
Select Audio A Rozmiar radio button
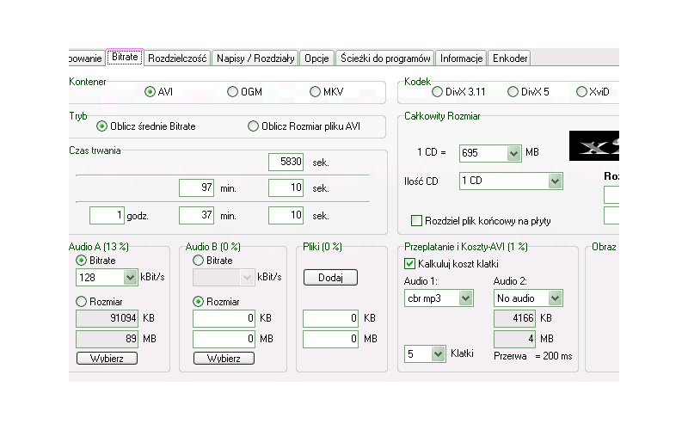[81, 302]
